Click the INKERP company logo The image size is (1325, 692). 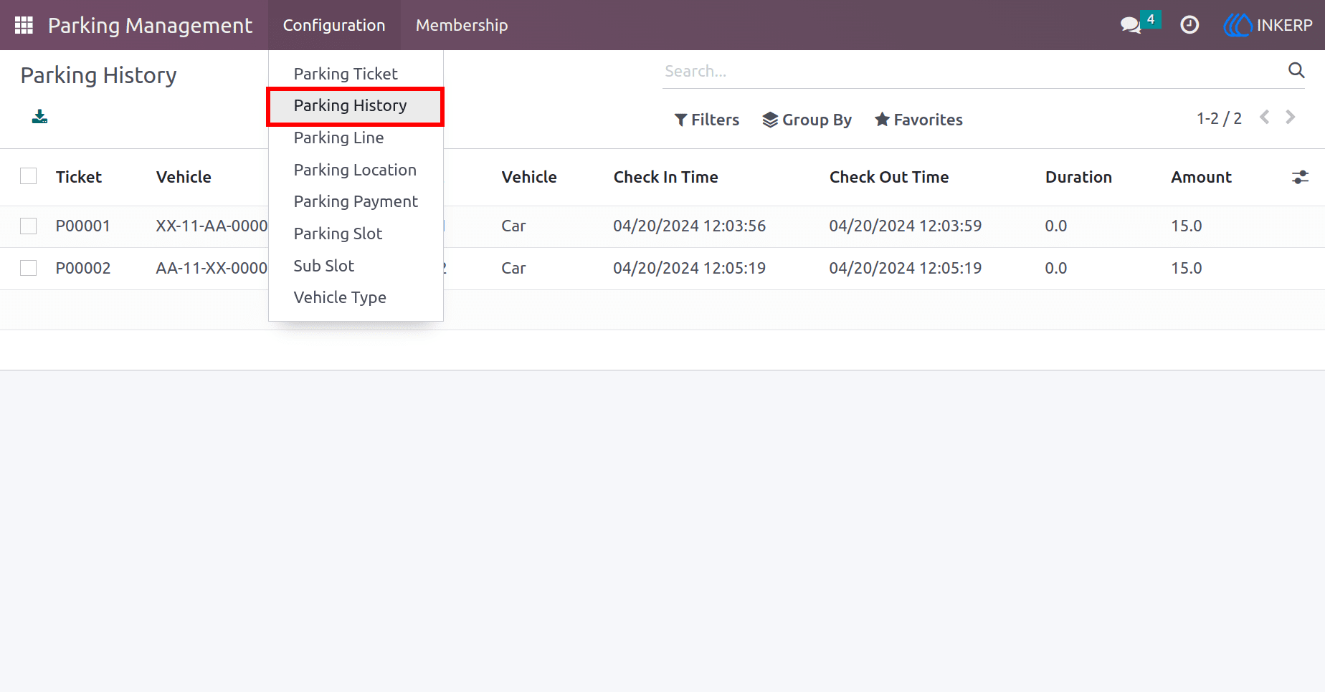(x=1268, y=25)
